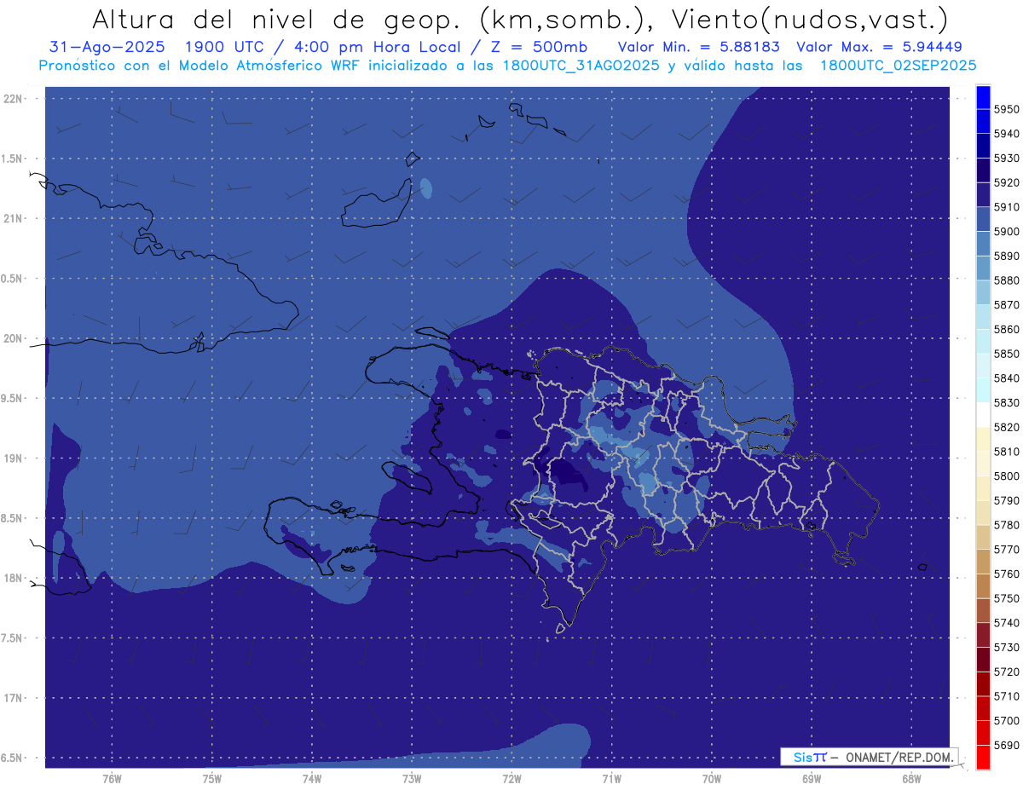This screenshot has height=790, width=1023.
Task: Click the '69W' longitude label
Action: tap(811, 779)
